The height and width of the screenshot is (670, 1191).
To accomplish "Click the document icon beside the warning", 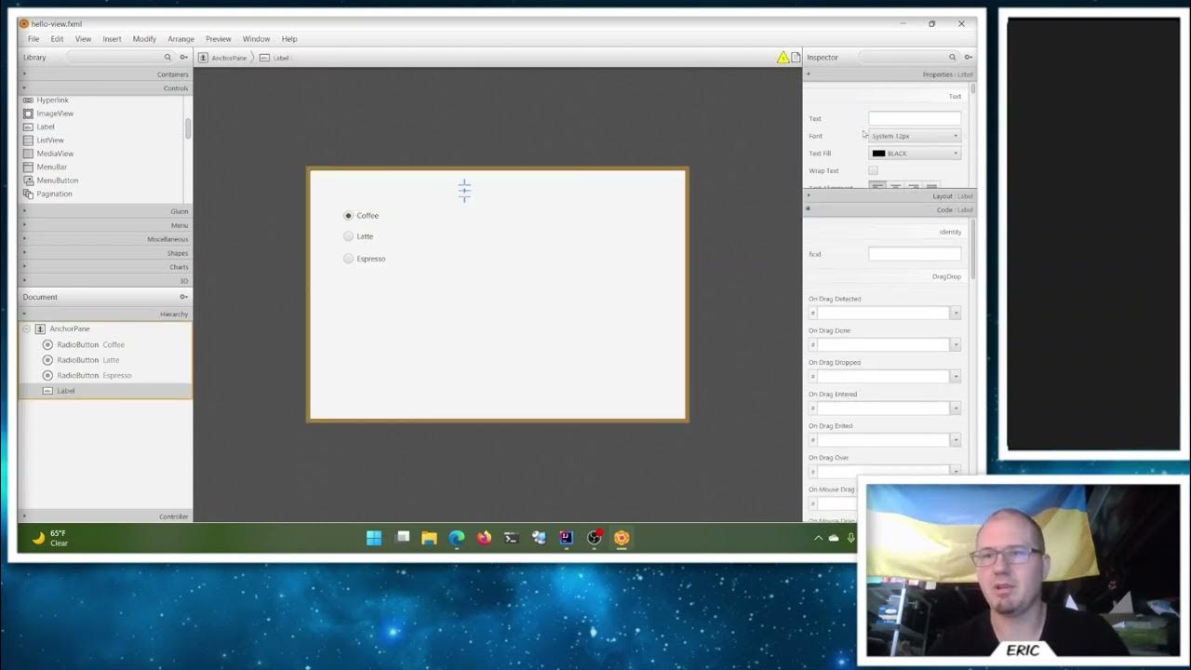I will click(x=796, y=58).
